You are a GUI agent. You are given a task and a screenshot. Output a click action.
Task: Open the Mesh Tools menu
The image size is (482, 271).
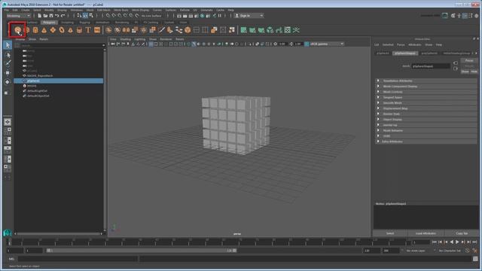[x=120, y=10]
